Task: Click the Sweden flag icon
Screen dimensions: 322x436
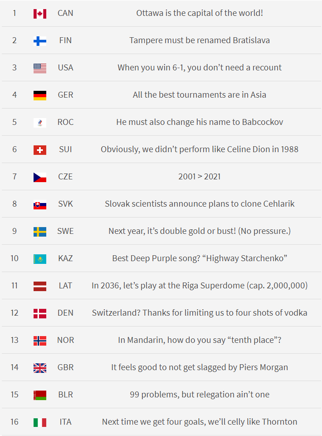Action: (40, 232)
